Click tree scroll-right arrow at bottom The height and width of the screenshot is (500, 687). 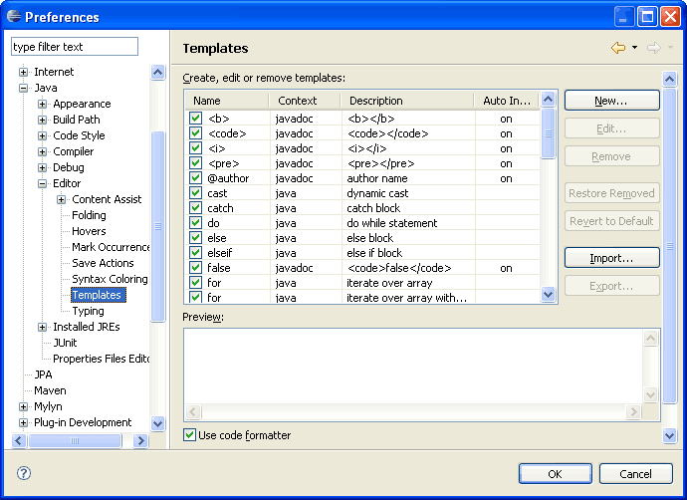140,440
